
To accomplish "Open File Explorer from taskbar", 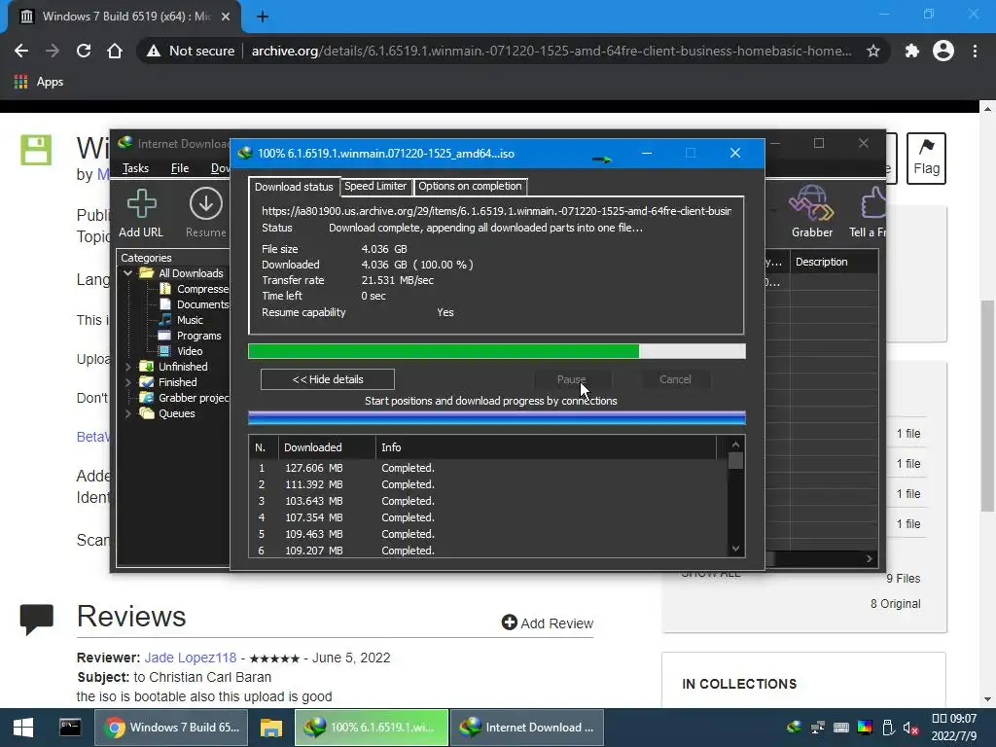I will (x=271, y=728).
